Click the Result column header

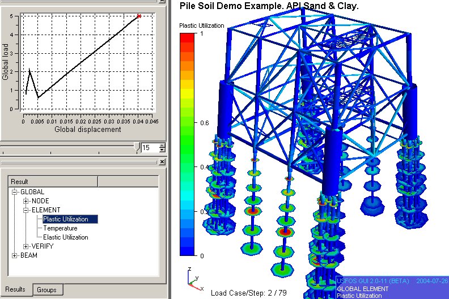pyautogui.click(x=53, y=181)
